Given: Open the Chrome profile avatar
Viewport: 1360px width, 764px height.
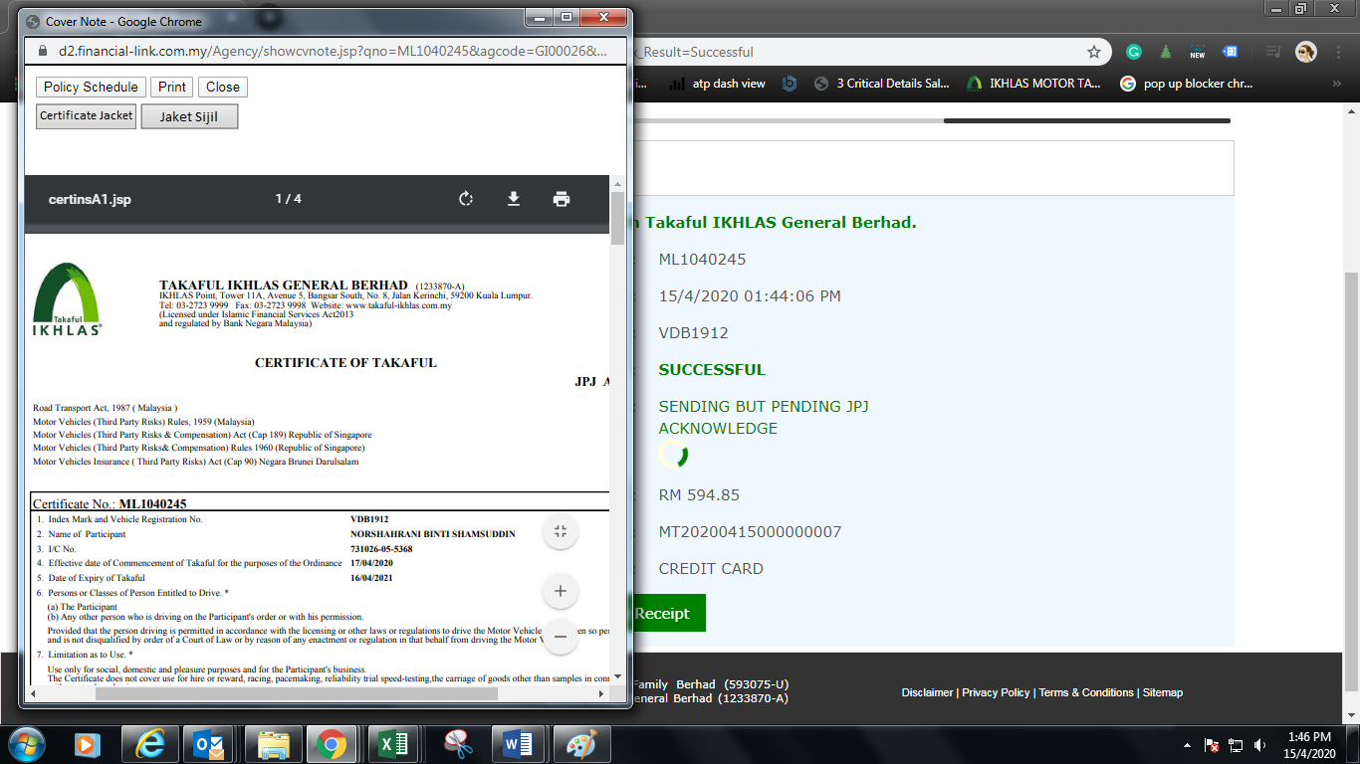Looking at the screenshot, I should point(1306,52).
